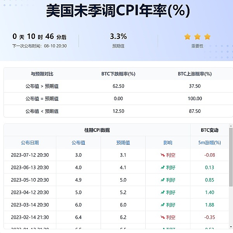
Task: Click the green 利好 trend icon for 2023-03-14
Action: coord(163,205)
